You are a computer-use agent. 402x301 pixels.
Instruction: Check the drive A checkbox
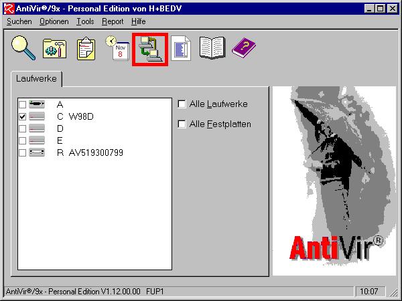pyautogui.click(x=23, y=104)
